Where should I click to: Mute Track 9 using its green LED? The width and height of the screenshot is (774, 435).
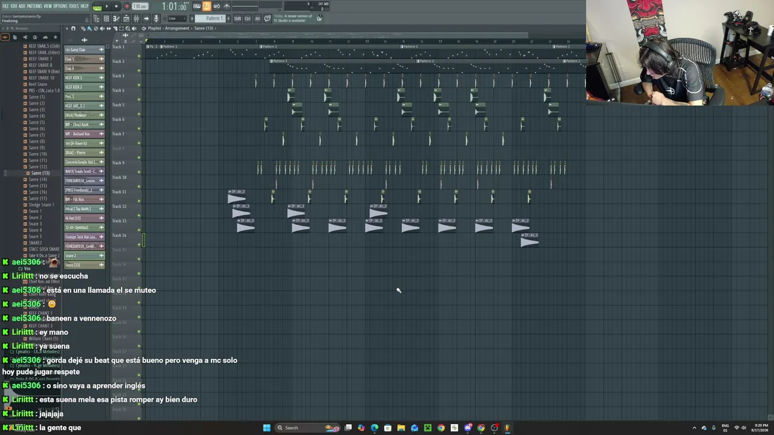[139, 173]
